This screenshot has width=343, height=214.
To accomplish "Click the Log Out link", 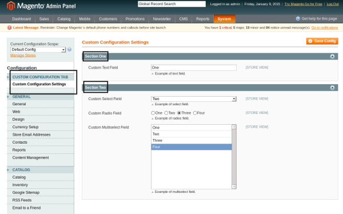I will pos(333,4).
